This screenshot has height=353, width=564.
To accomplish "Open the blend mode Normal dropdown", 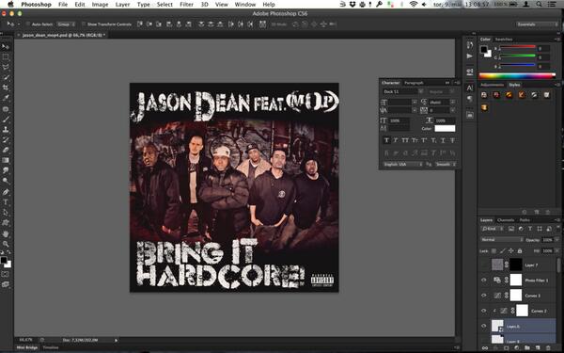I will (502, 239).
